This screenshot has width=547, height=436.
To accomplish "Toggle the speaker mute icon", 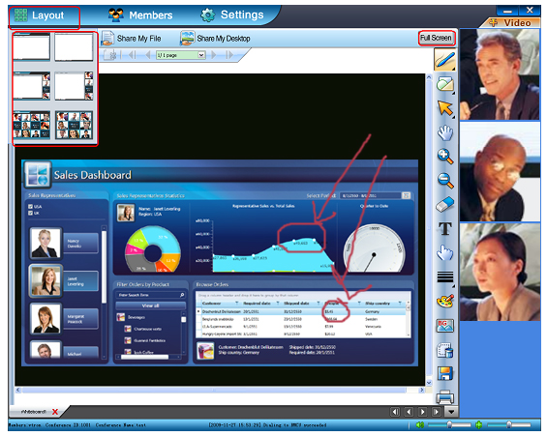I will [x=420, y=424].
